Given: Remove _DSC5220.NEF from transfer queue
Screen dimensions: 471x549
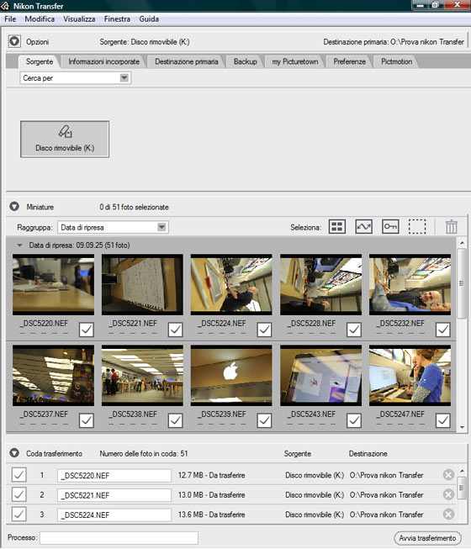Looking at the screenshot, I should (x=448, y=475).
